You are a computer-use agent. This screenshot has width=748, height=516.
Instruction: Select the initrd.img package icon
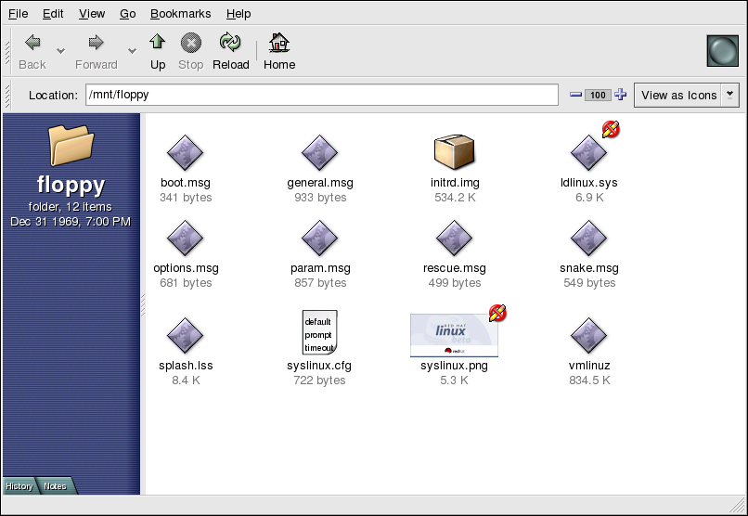(454, 151)
